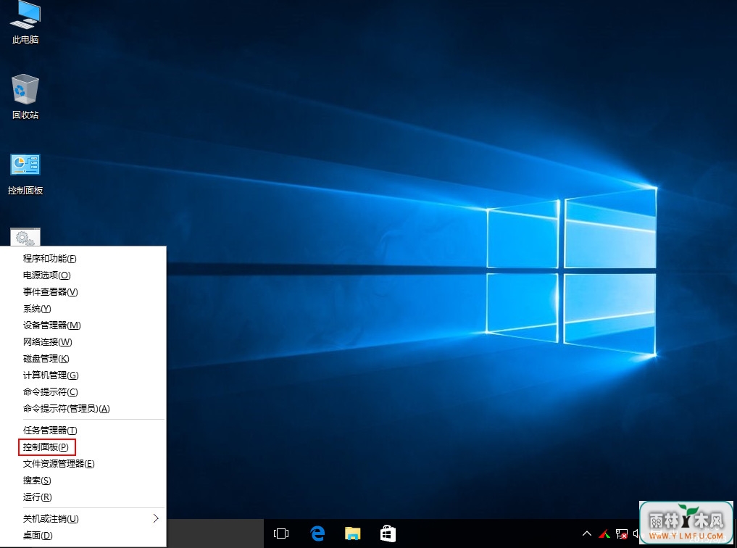Open Task View in the taskbar
Viewport: 737px width, 548px height.
pos(281,534)
